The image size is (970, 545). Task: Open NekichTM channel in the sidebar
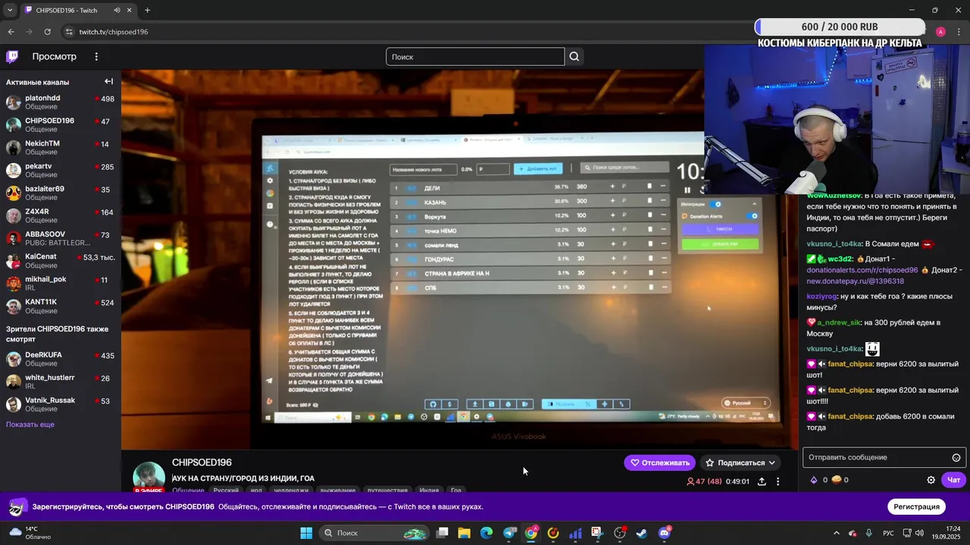60,148
